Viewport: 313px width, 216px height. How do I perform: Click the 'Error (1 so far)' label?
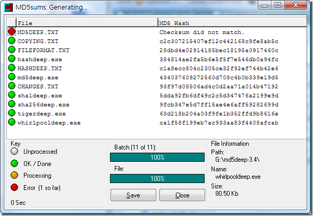pyautogui.click(x=42, y=188)
